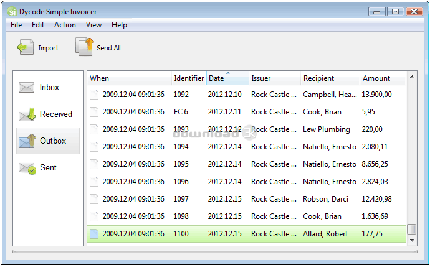Open the File menu
430x265 pixels.
coord(16,25)
